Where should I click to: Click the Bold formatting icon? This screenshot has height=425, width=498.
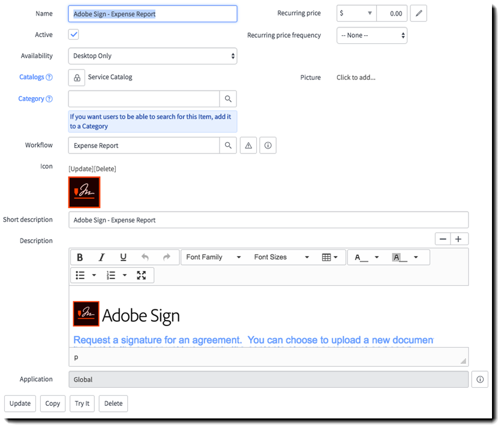click(80, 257)
